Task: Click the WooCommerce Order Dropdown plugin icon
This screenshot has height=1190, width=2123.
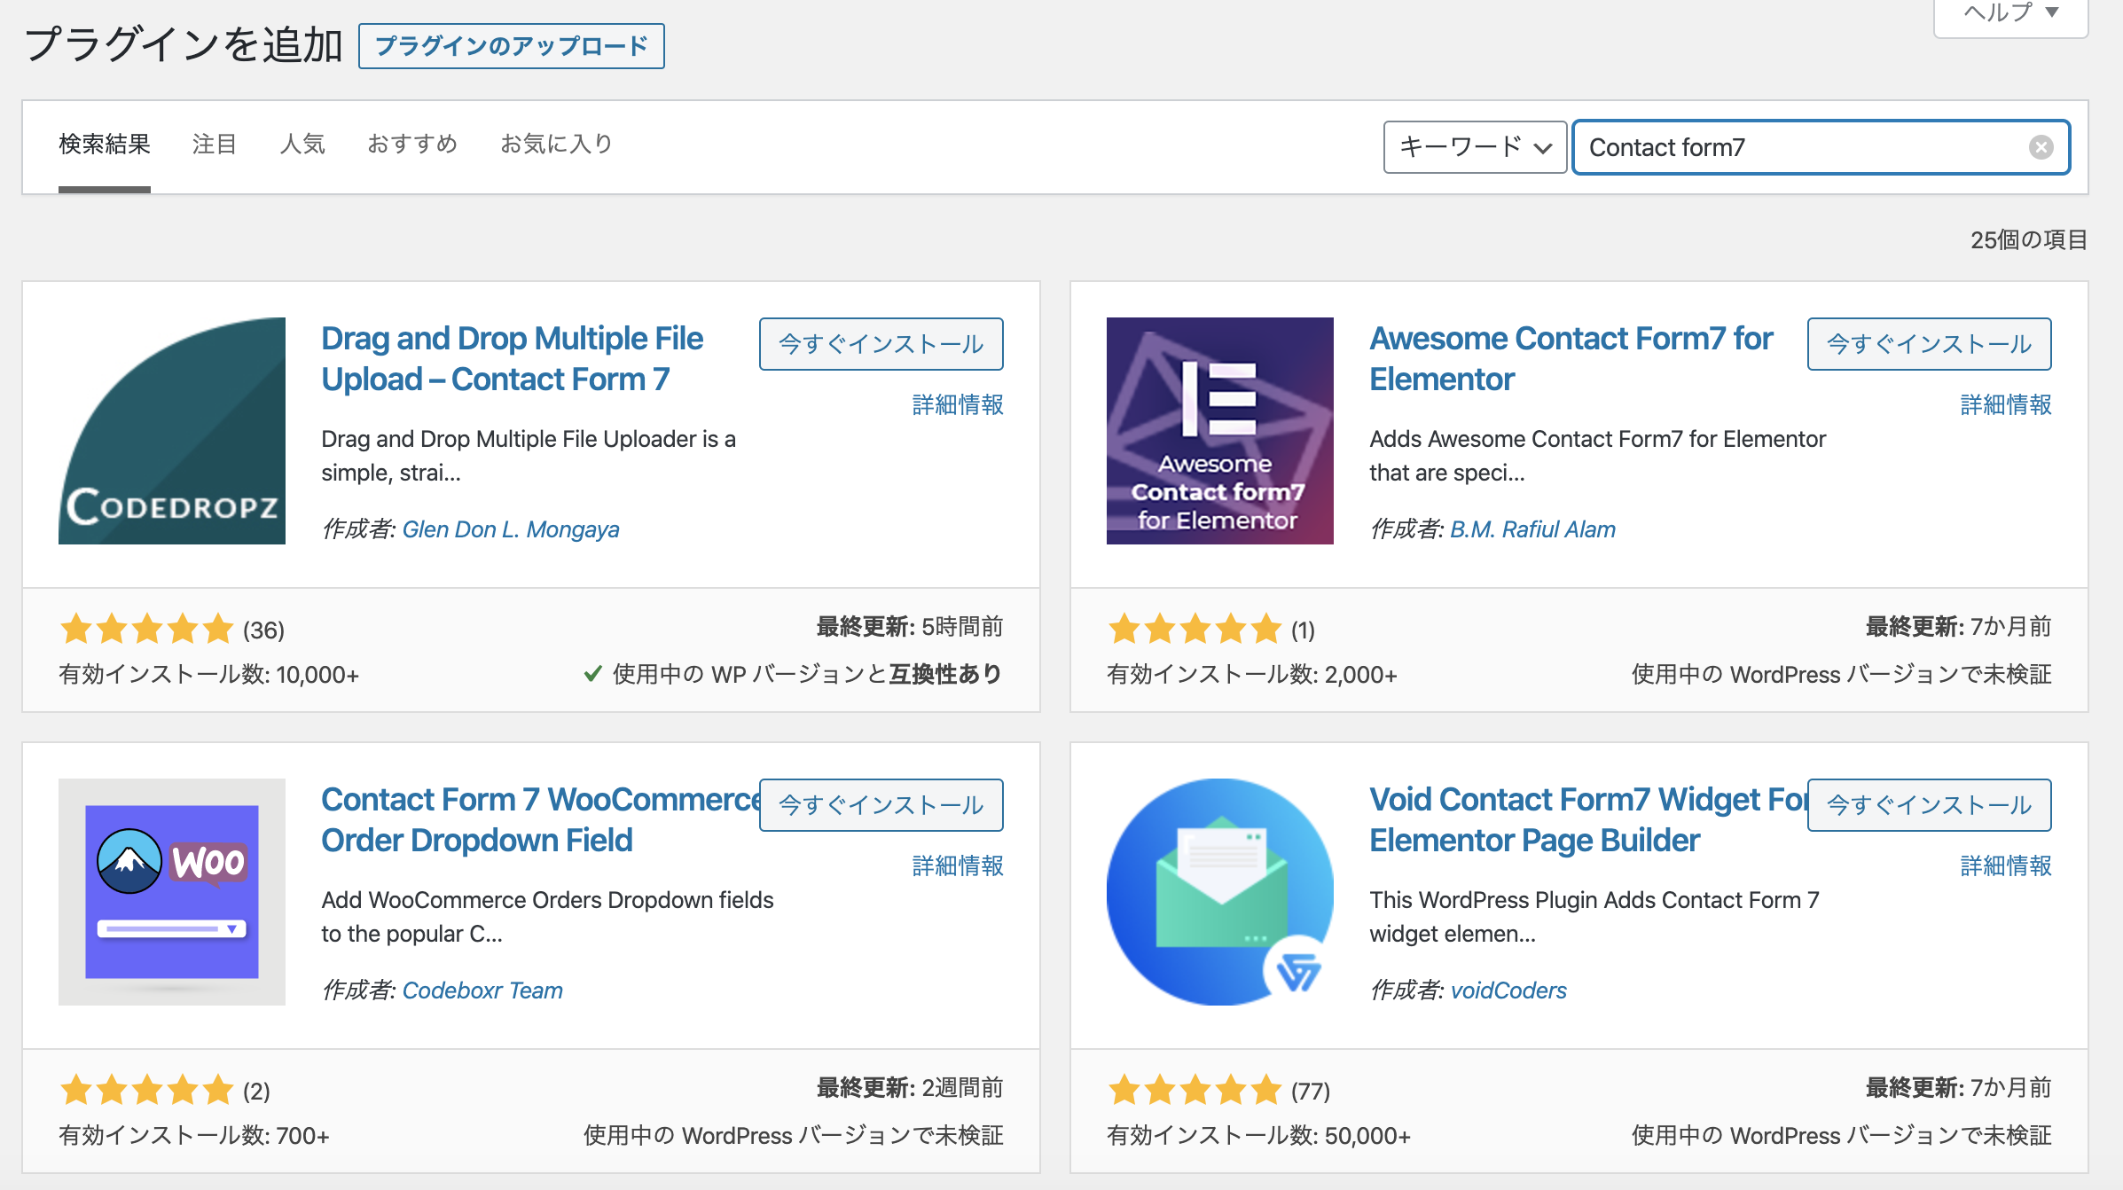Action: [171, 891]
